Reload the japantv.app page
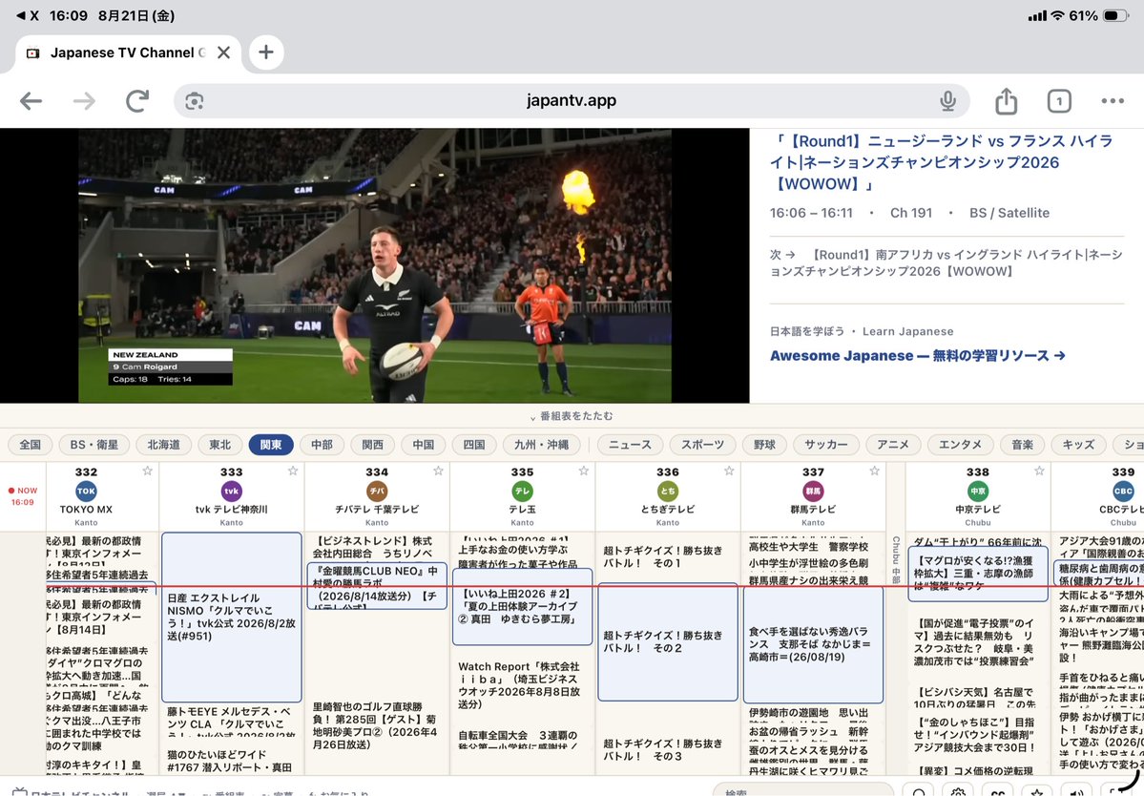 [x=137, y=100]
